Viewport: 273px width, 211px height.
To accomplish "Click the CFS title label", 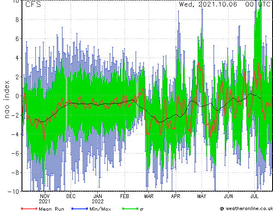I will pos(33,4).
